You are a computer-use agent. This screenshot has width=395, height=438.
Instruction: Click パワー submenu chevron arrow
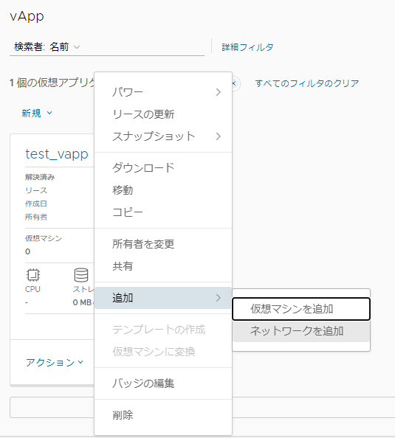click(219, 92)
